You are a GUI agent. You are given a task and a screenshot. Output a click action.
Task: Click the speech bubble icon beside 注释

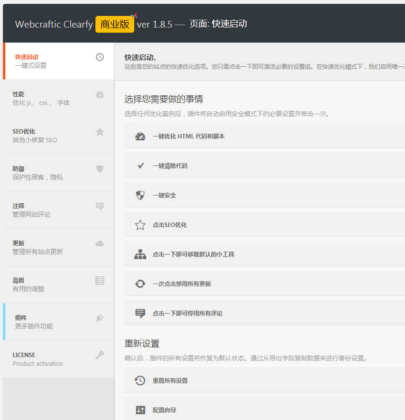100,206
